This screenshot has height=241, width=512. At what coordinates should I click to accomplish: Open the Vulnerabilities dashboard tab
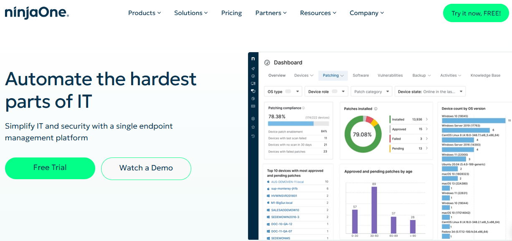pos(390,76)
